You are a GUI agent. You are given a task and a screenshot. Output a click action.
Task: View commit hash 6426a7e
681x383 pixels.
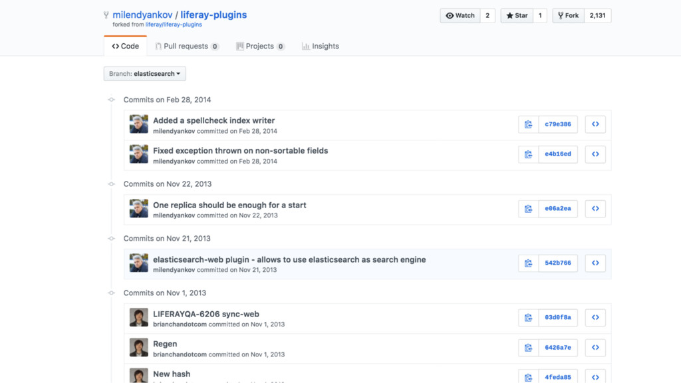click(x=558, y=347)
